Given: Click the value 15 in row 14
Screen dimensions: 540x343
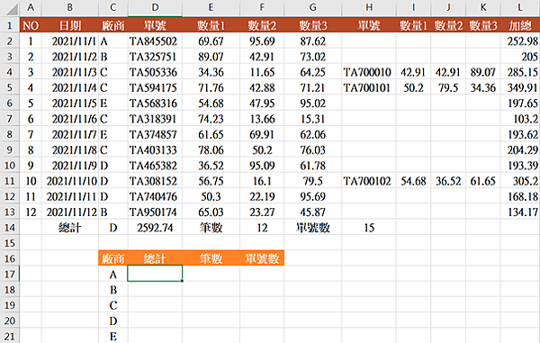Looking at the screenshot, I should [369, 227].
